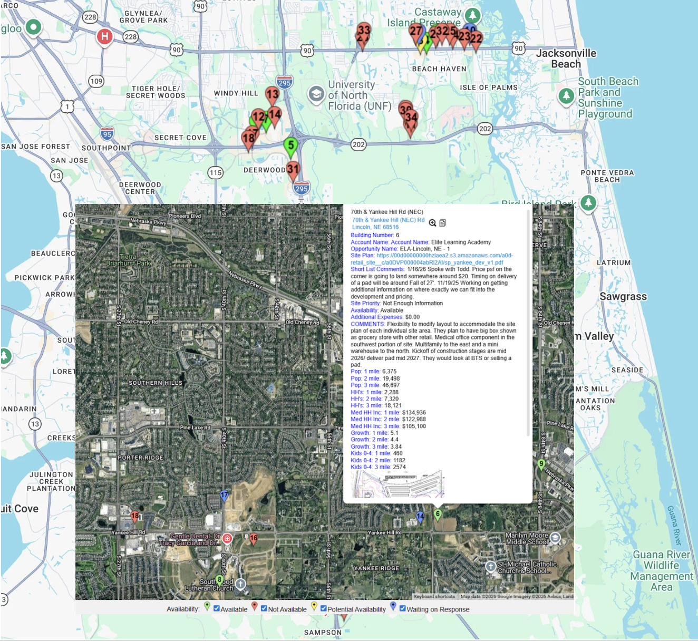Click the Gentle Dental red marker icon
The width and height of the screenshot is (698, 641).
coord(227,538)
